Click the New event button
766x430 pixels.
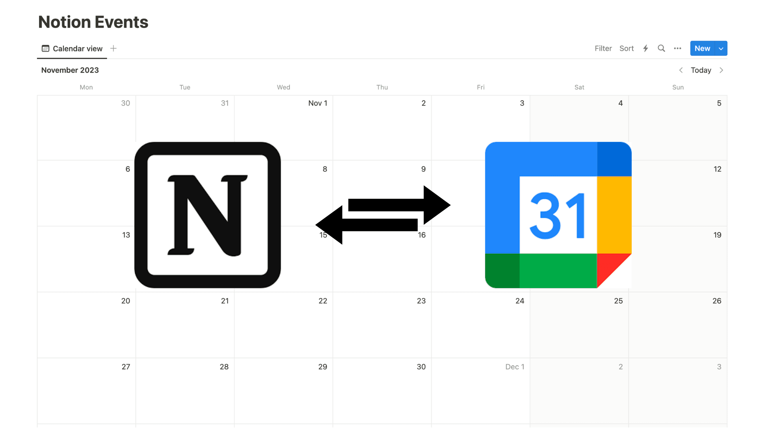click(x=702, y=48)
